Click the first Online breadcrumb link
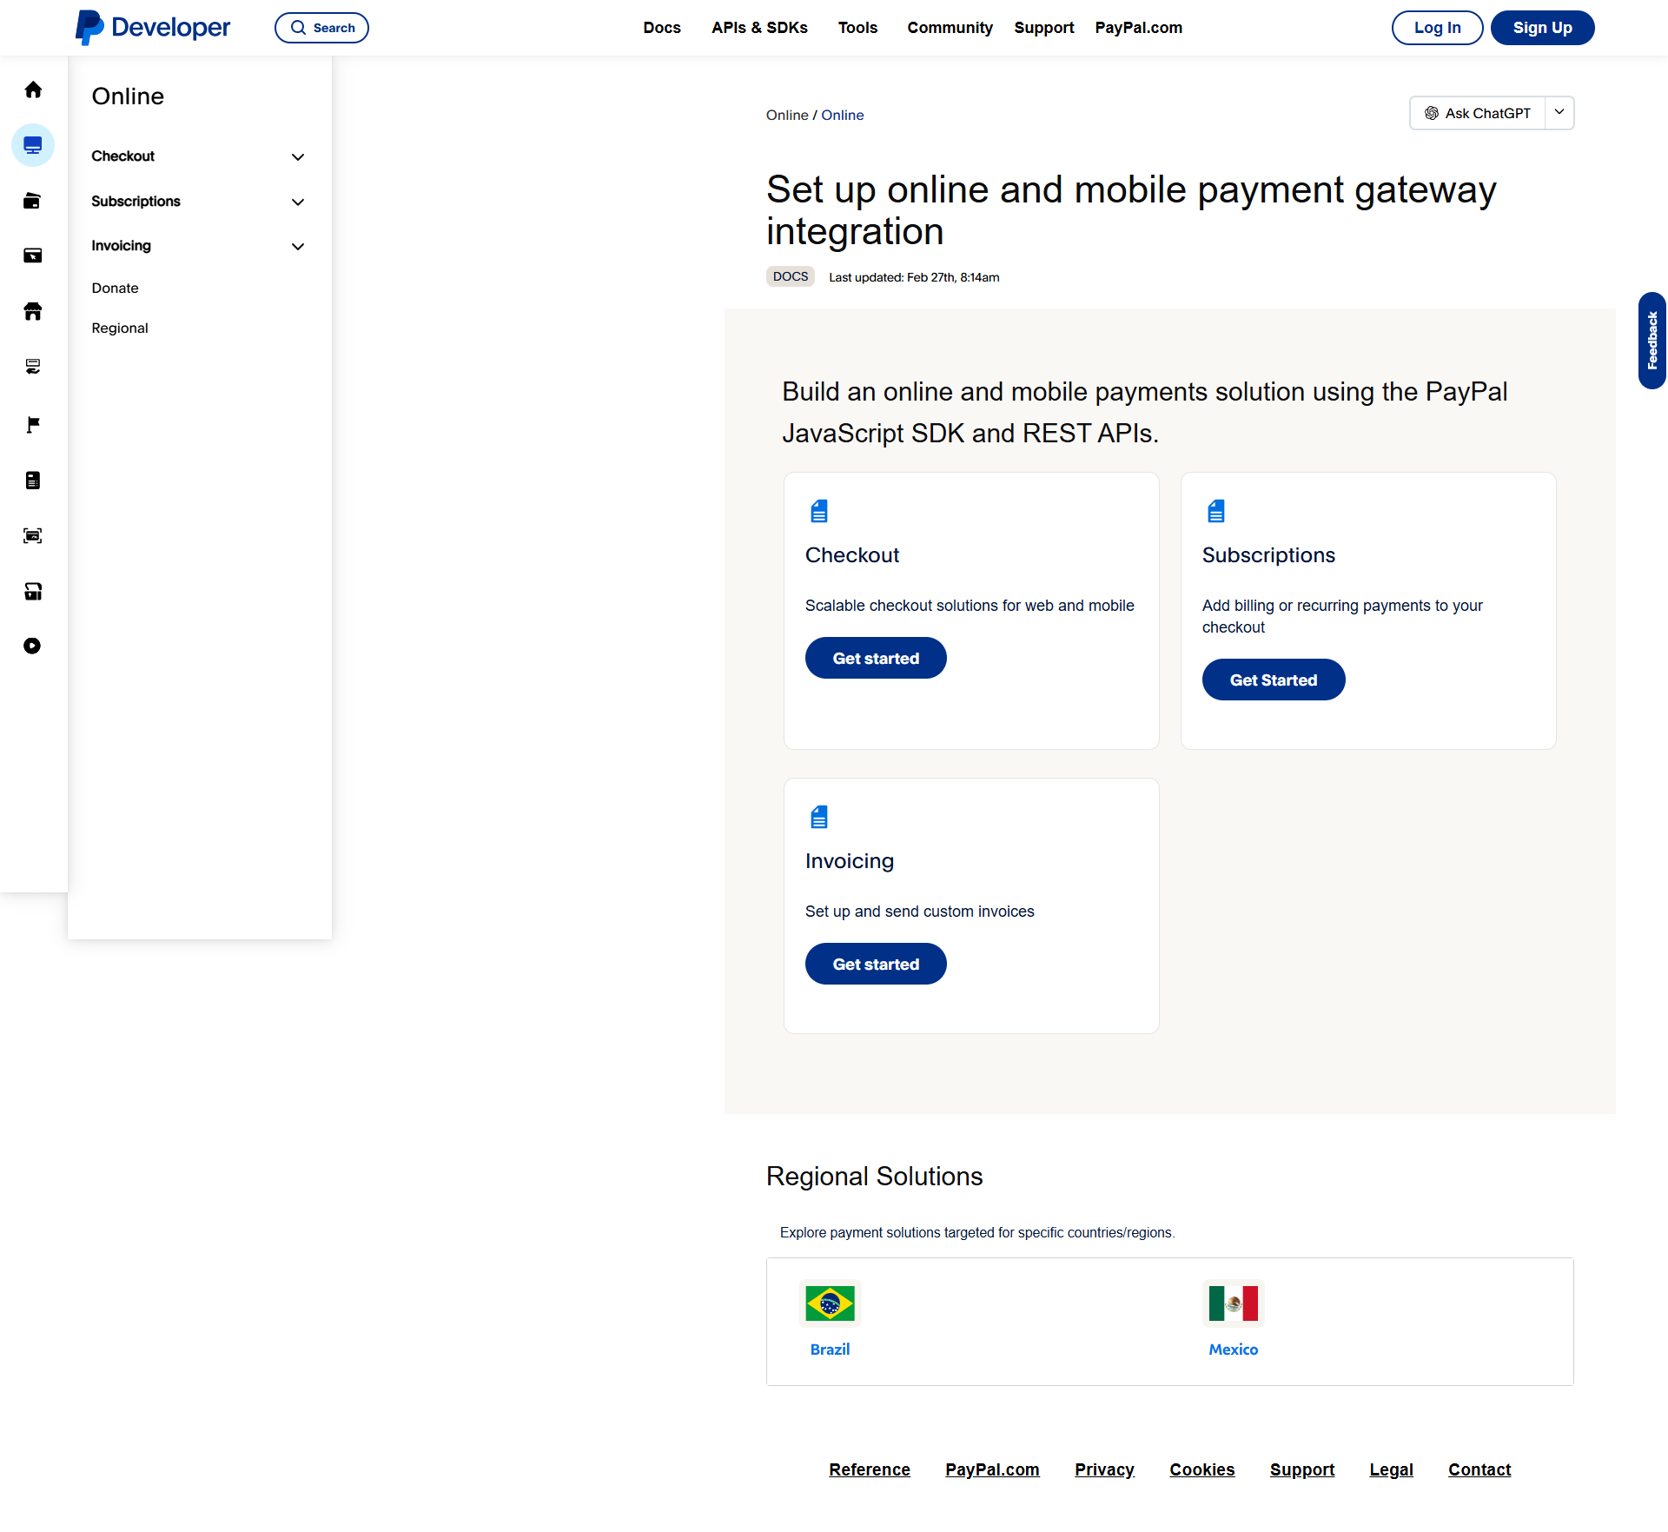Screen dimensions: 1668x1532 coord(787,115)
